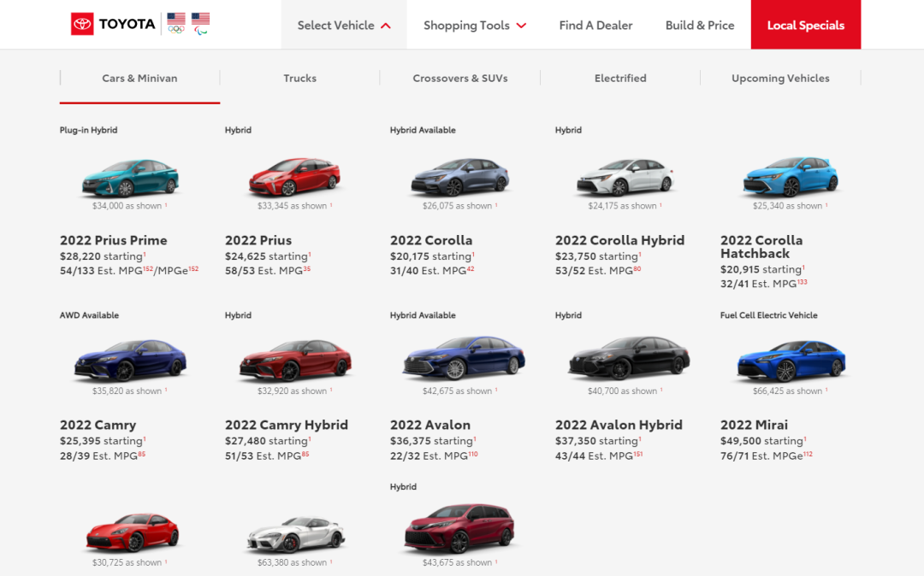Click the red sports coupe priced $30,725
This screenshot has width=924, height=576.
tap(132, 532)
